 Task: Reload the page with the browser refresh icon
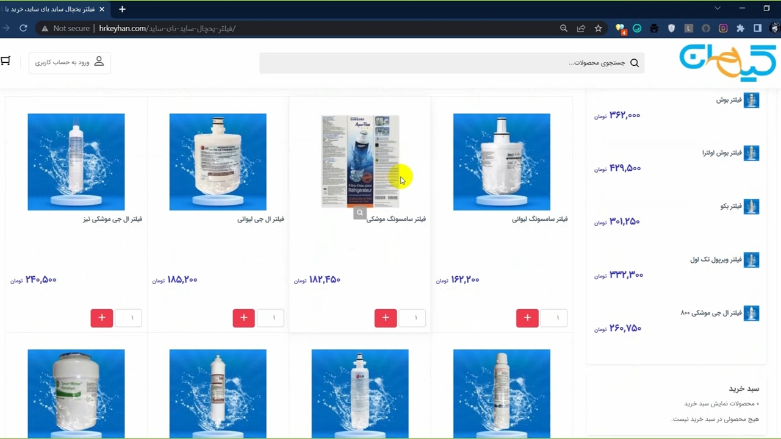(x=23, y=28)
